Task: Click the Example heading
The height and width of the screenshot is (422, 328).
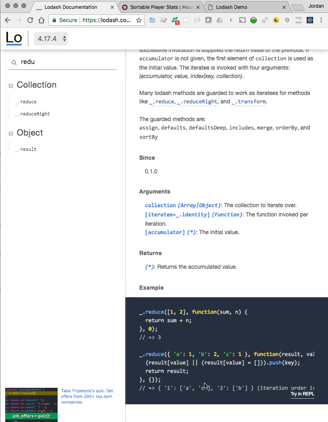Action: point(151,288)
